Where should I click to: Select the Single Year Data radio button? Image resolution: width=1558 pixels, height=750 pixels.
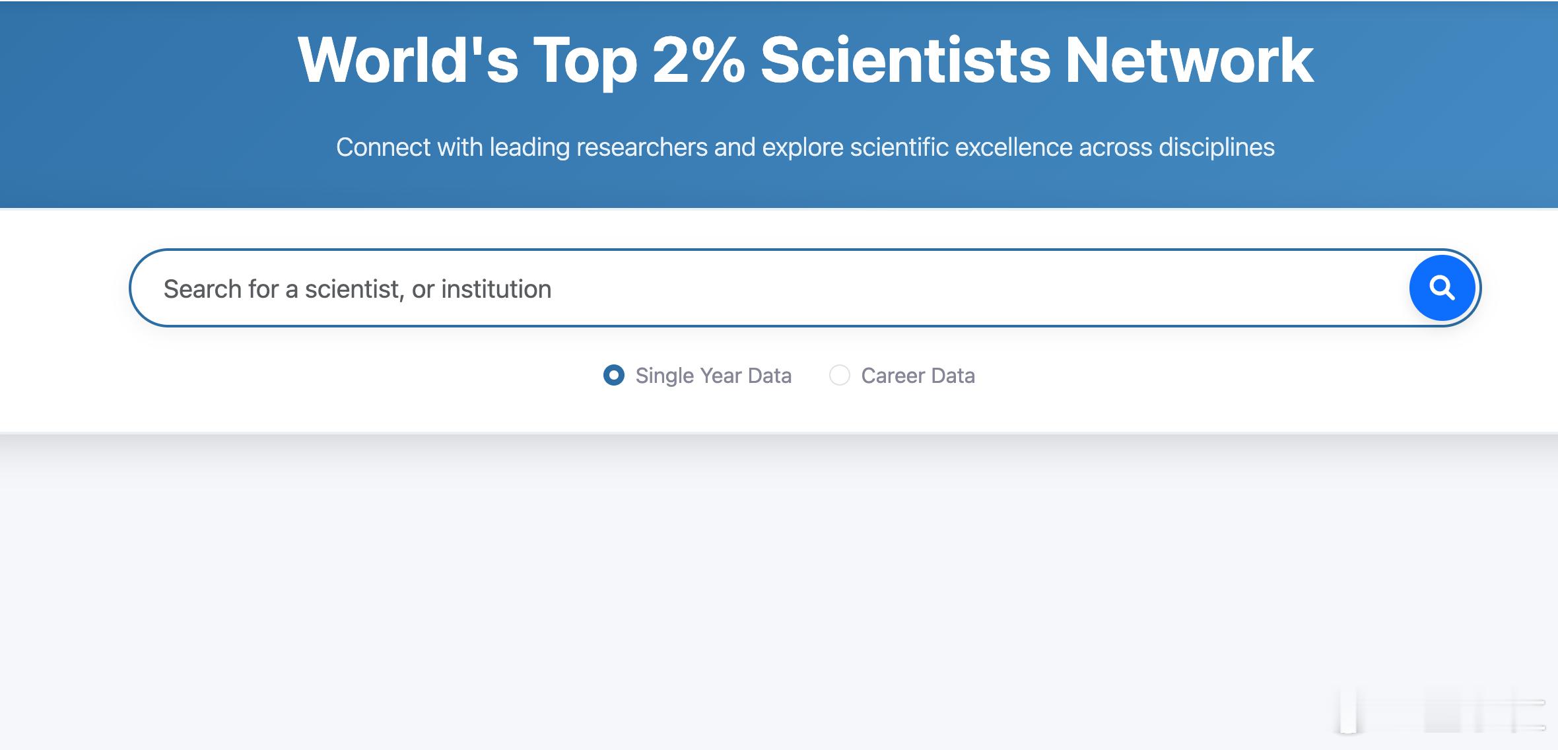point(614,376)
